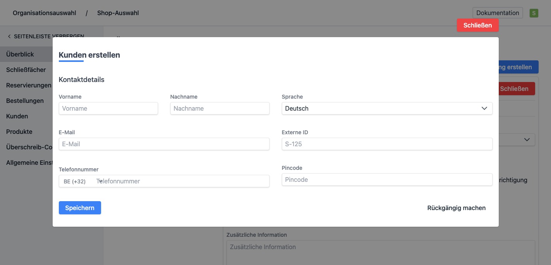
Task: Close the dialog with red Schließen button
Action: (x=477, y=25)
